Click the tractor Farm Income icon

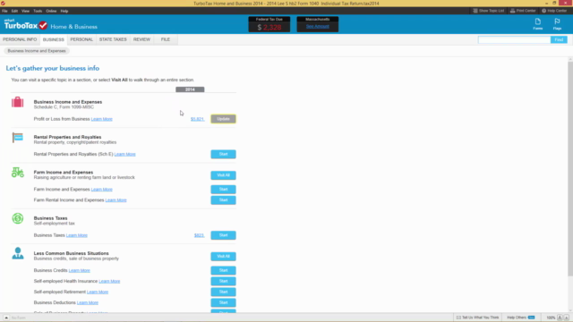[x=18, y=173]
